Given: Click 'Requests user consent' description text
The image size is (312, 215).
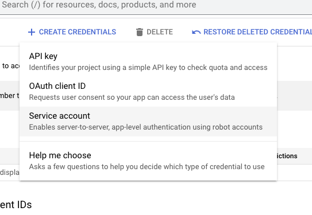Looking at the screenshot, I should (132, 97).
